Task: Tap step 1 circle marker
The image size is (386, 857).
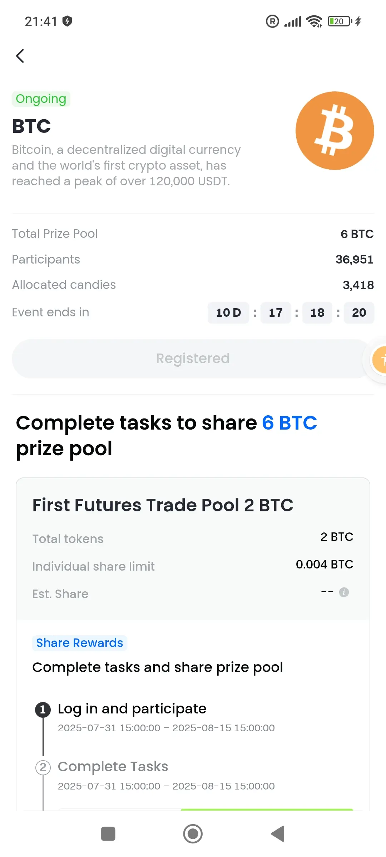Action: (x=43, y=710)
